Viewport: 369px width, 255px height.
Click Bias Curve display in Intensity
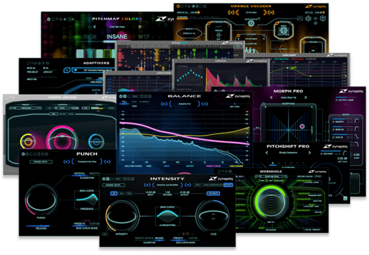167,216
